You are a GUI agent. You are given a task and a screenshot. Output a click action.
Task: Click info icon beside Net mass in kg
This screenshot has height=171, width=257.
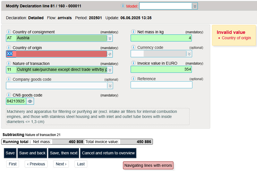click(133, 32)
